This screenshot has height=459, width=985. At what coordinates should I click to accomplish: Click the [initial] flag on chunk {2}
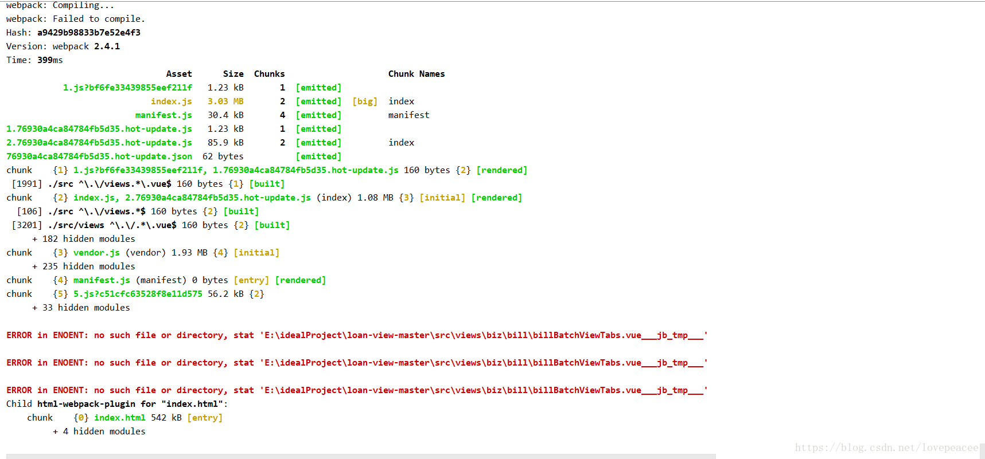pos(442,198)
